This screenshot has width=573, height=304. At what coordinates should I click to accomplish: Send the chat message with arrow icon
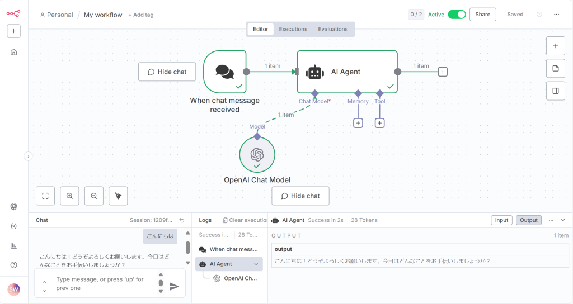point(174,286)
